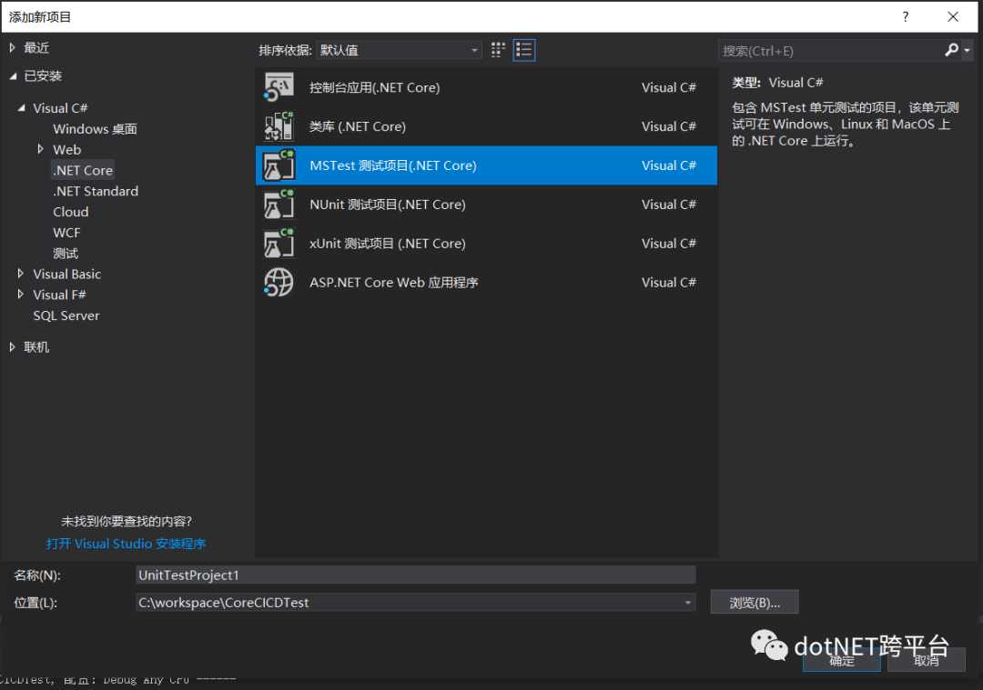Select the .NET Standard category

(96, 191)
